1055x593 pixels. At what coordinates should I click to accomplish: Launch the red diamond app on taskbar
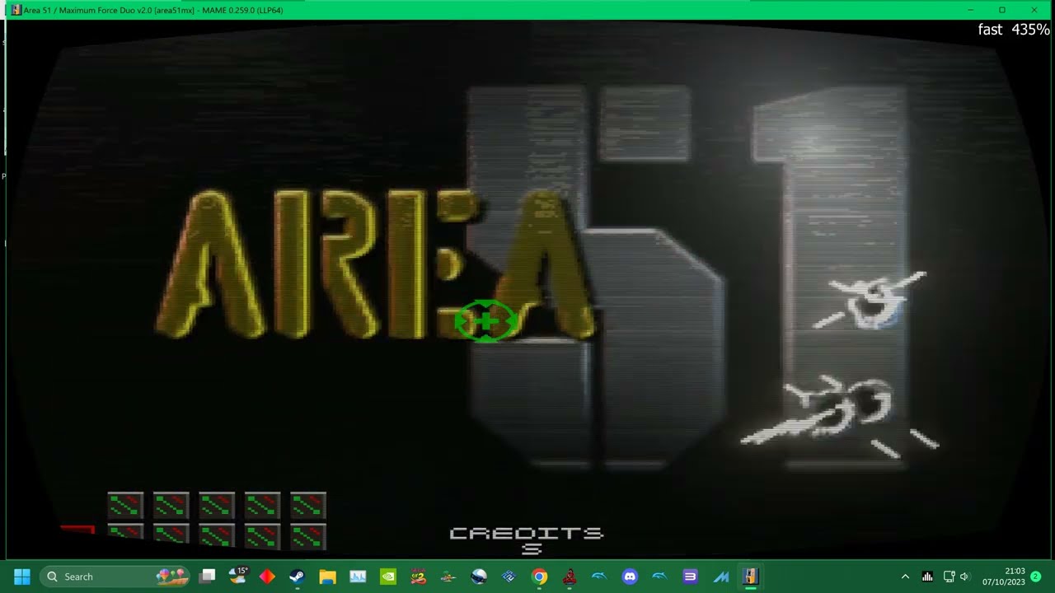pyautogui.click(x=267, y=577)
